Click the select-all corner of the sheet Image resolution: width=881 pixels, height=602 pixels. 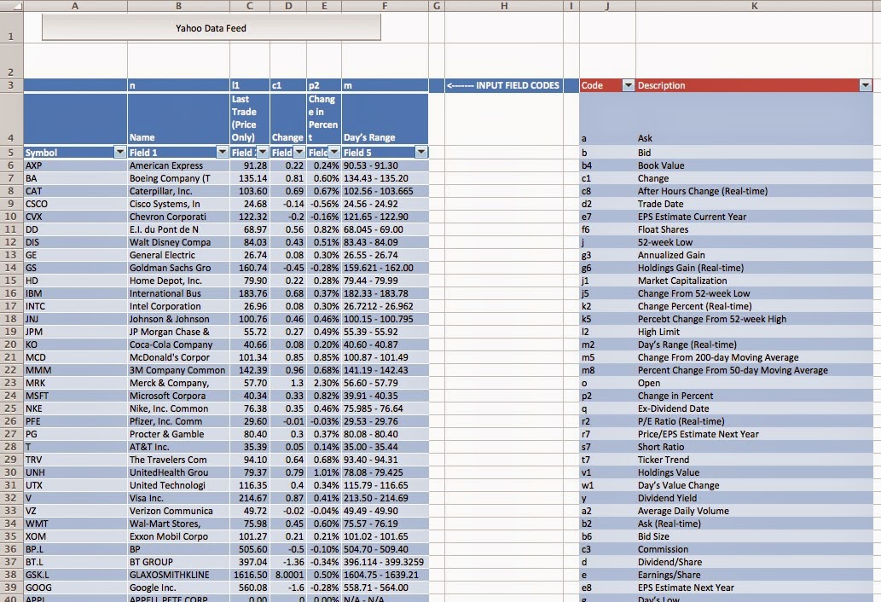coord(11,6)
